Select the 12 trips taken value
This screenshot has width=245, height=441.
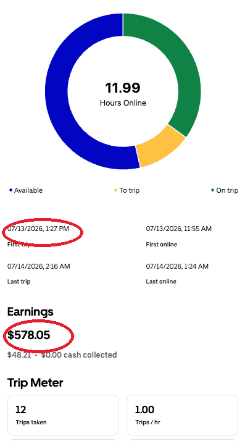click(x=21, y=409)
